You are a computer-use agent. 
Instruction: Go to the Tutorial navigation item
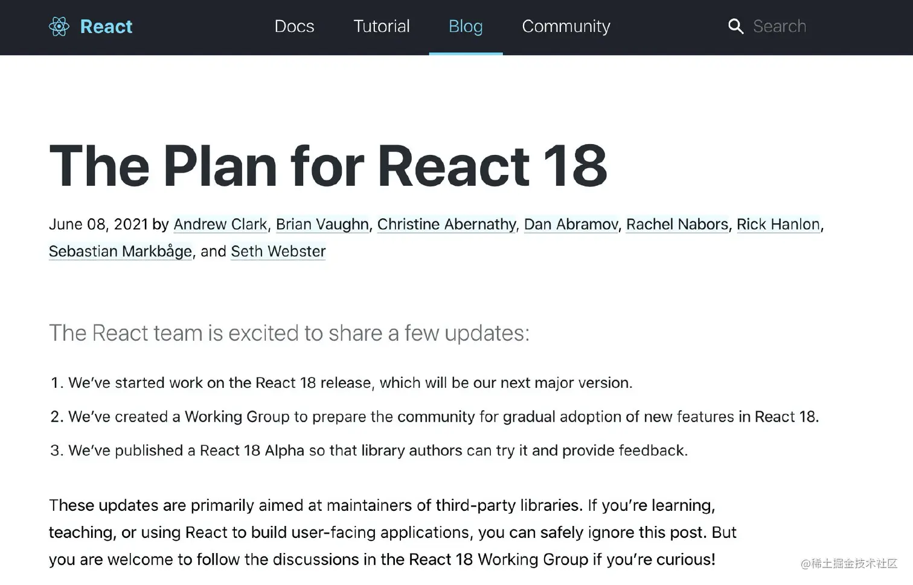382,27
